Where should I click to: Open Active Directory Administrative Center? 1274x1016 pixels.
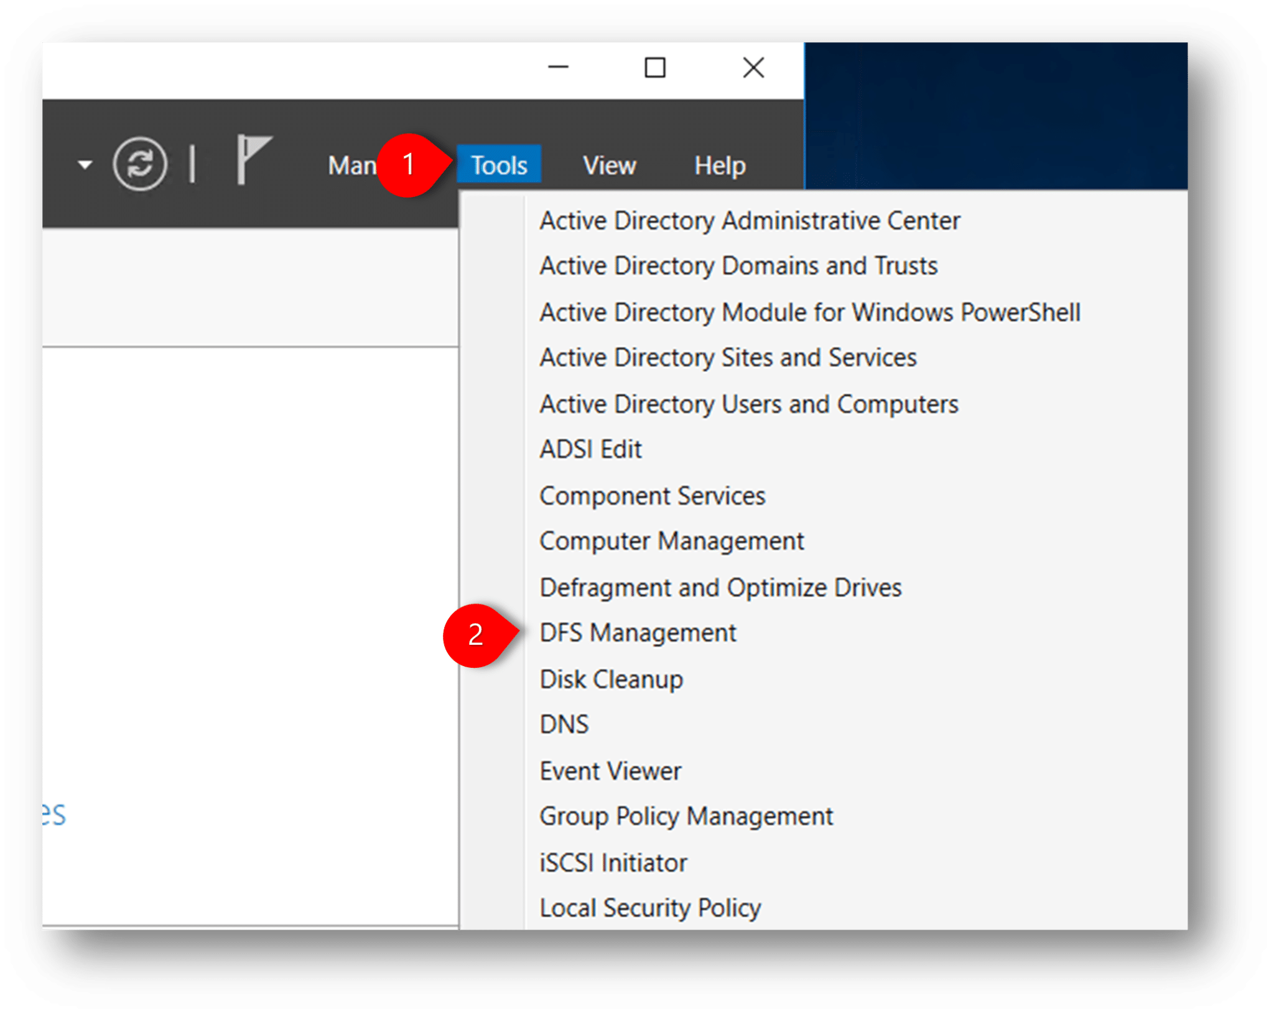point(748,219)
